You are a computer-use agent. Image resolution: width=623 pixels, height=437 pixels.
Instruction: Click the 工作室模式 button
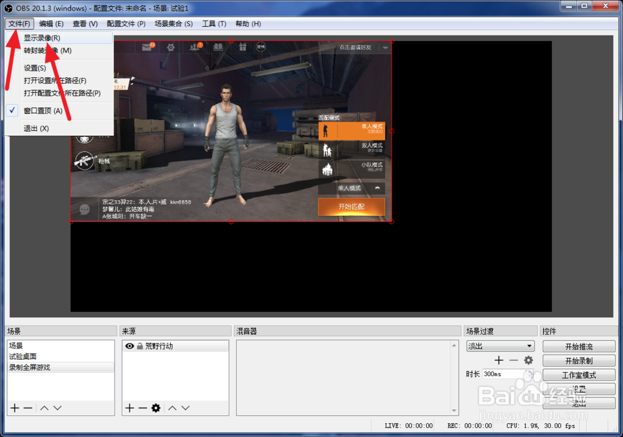[579, 375]
